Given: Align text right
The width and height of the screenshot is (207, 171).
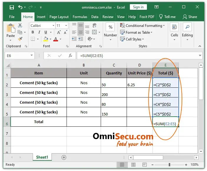Looking at the screenshot, I should click(87, 32).
